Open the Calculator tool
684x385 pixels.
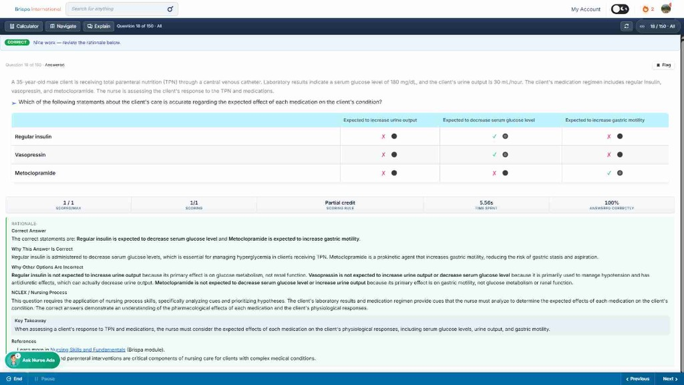24,26
